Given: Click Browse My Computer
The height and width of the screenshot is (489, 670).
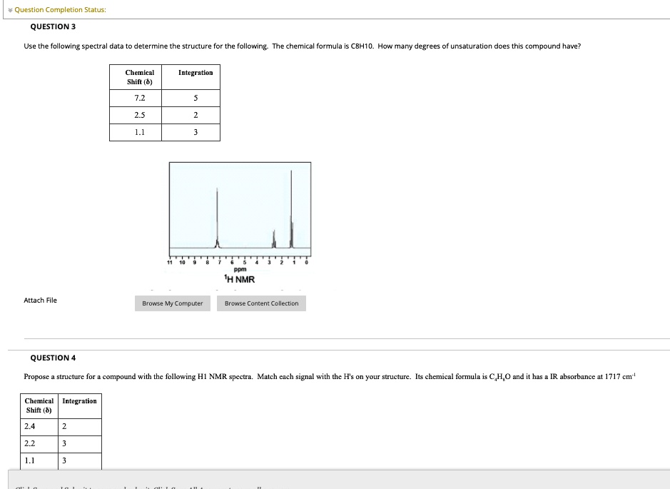Looking at the screenshot, I should tap(172, 303).
